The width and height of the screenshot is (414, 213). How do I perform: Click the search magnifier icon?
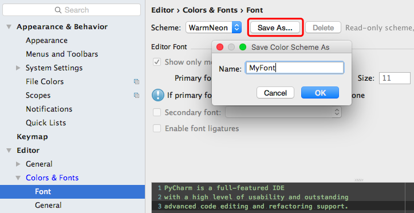click(x=58, y=10)
